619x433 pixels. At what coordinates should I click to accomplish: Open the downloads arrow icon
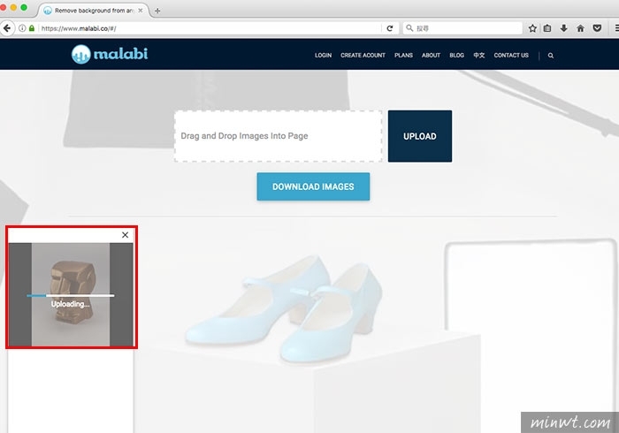[x=564, y=28]
